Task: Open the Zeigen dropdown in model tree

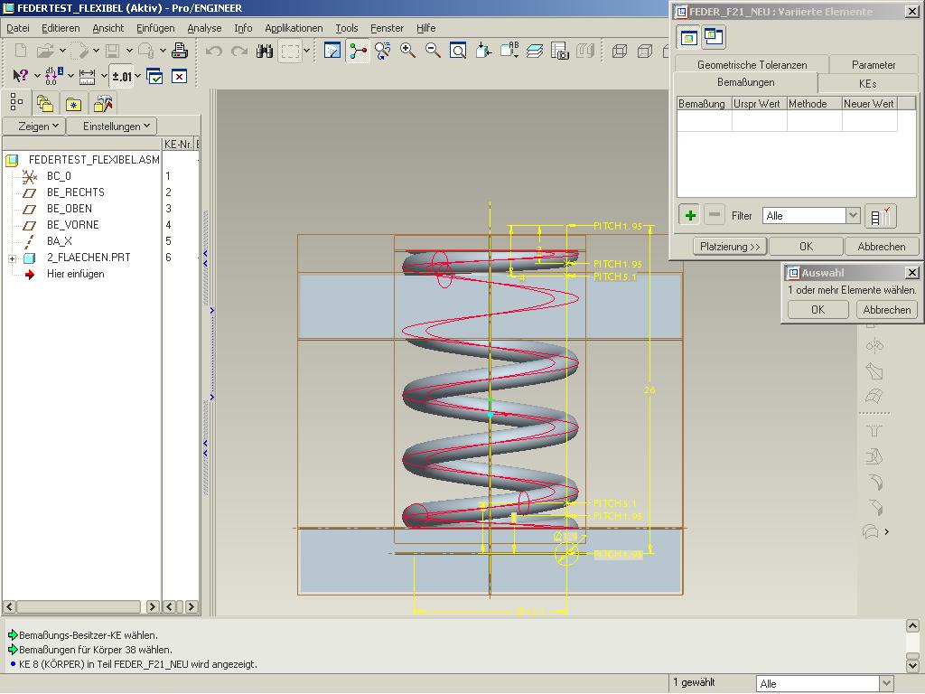Action: coord(38,127)
